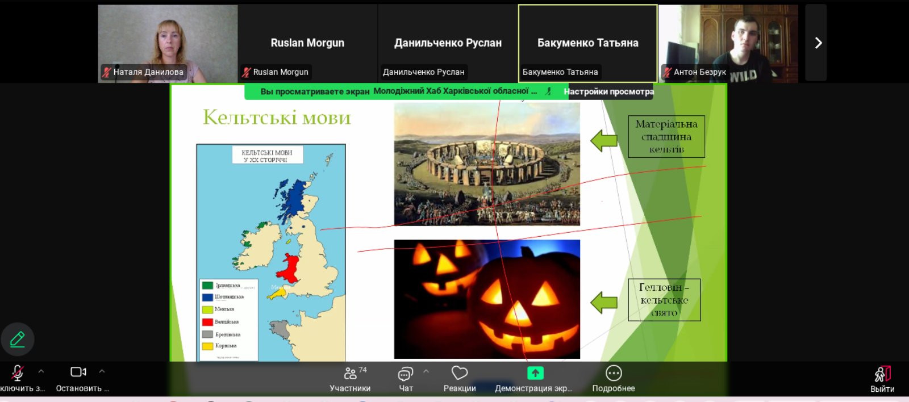Click the dark green Ірландська legend swatch
Viewport: 909px width, 402px height.
click(207, 285)
